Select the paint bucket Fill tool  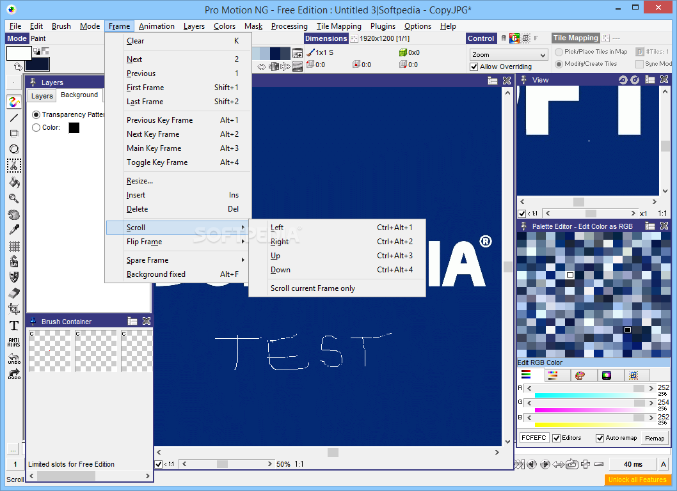tap(14, 182)
